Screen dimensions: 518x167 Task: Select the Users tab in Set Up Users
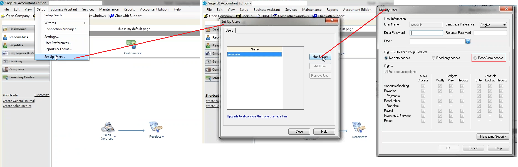229,30
